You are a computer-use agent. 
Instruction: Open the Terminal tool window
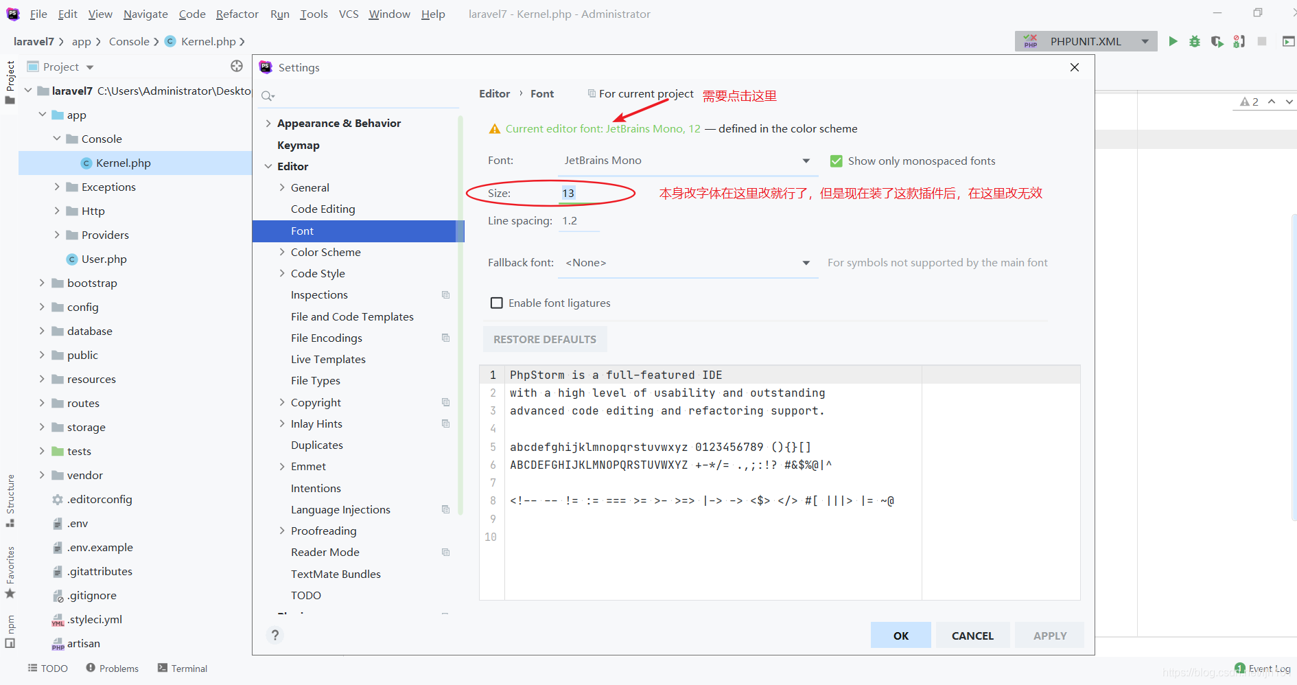pyautogui.click(x=183, y=669)
